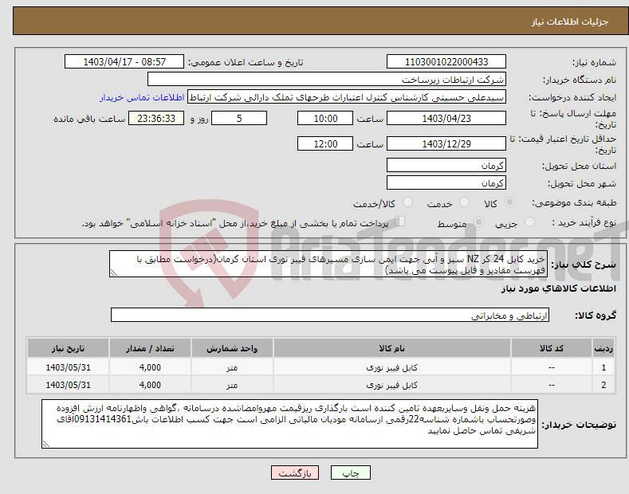The height and width of the screenshot is (494, 629).
Task: Click the کد کالا column header
Action: point(551,348)
